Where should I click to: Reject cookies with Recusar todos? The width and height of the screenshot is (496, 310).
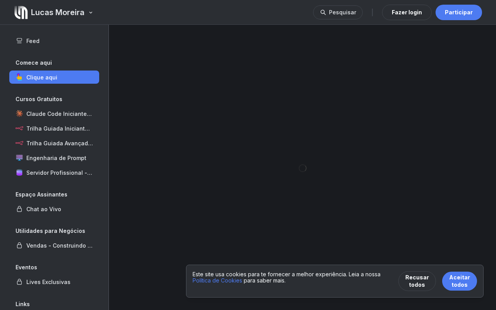tap(417, 281)
